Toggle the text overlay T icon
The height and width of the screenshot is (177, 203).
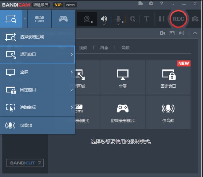147,19
